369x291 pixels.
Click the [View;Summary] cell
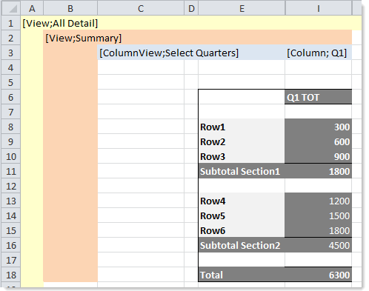(84, 38)
